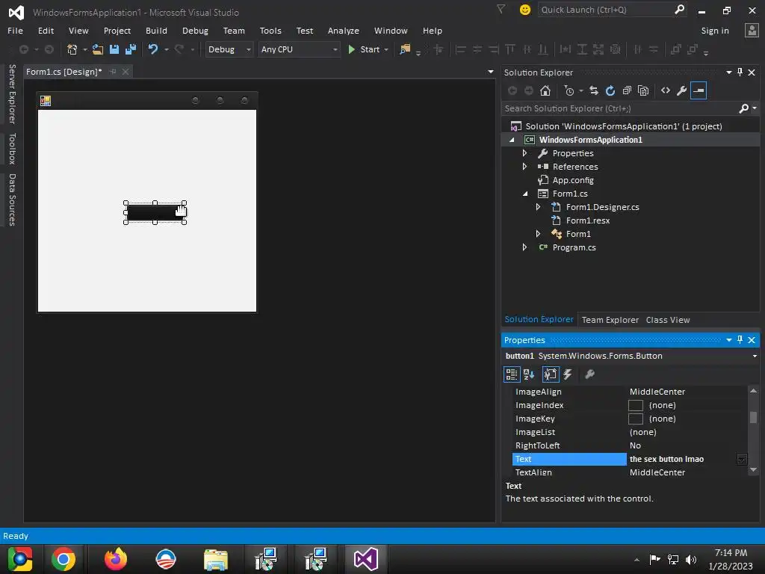The height and width of the screenshot is (574, 765).
Task: Click Collapse All in Solution Explorer
Action: 627,90
